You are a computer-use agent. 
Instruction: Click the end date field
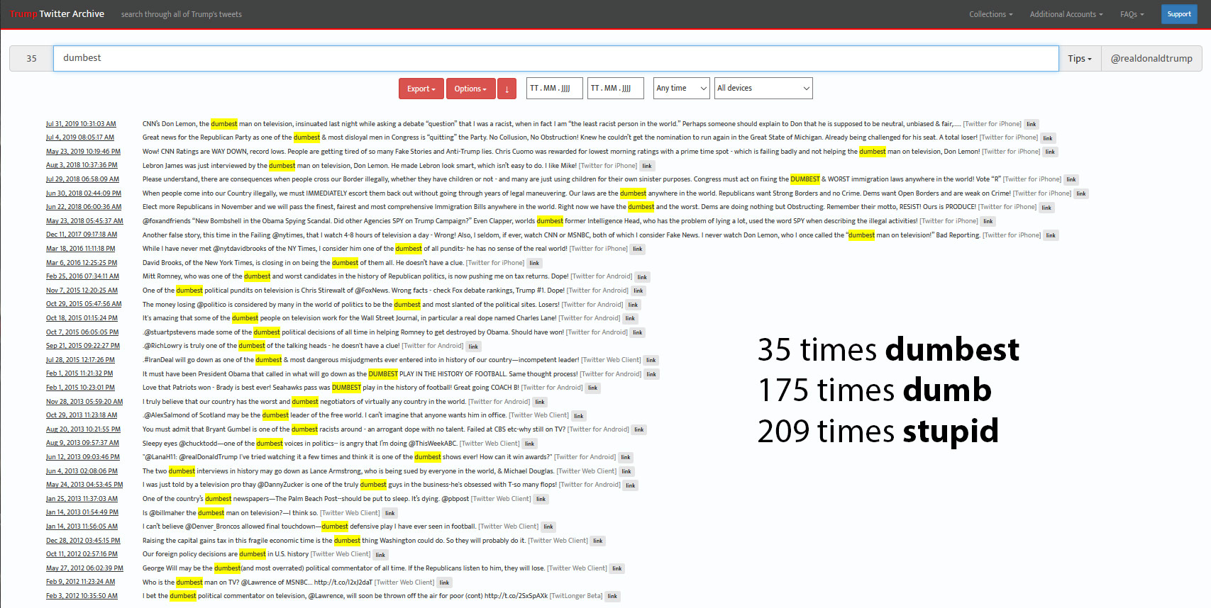[x=614, y=89]
